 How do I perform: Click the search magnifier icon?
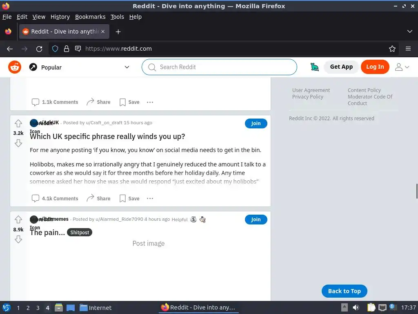pyautogui.click(x=152, y=67)
